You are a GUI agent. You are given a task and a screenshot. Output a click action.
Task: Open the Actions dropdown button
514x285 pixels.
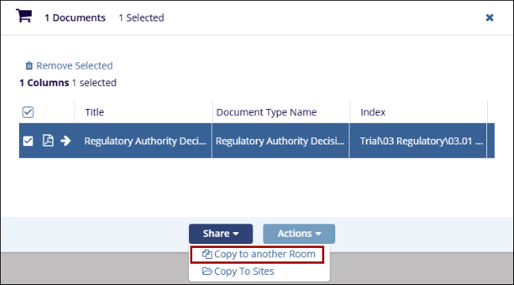[x=299, y=234]
